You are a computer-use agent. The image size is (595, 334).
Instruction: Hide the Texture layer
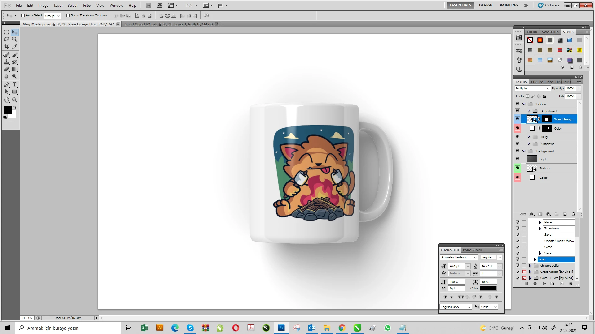(x=517, y=168)
